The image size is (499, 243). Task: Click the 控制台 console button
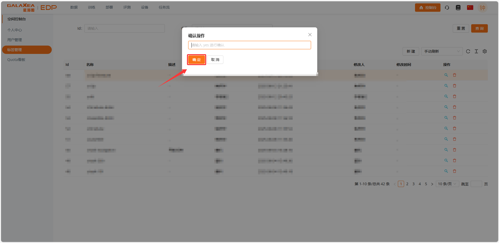click(427, 8)
